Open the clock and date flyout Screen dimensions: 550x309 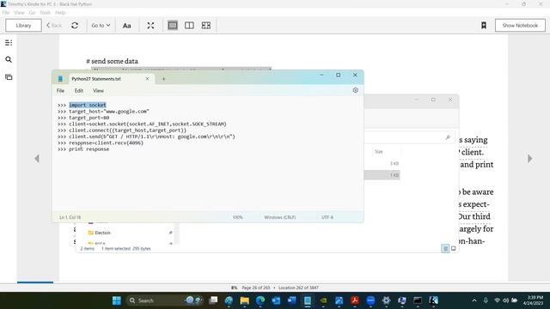(x=533, y=300)
